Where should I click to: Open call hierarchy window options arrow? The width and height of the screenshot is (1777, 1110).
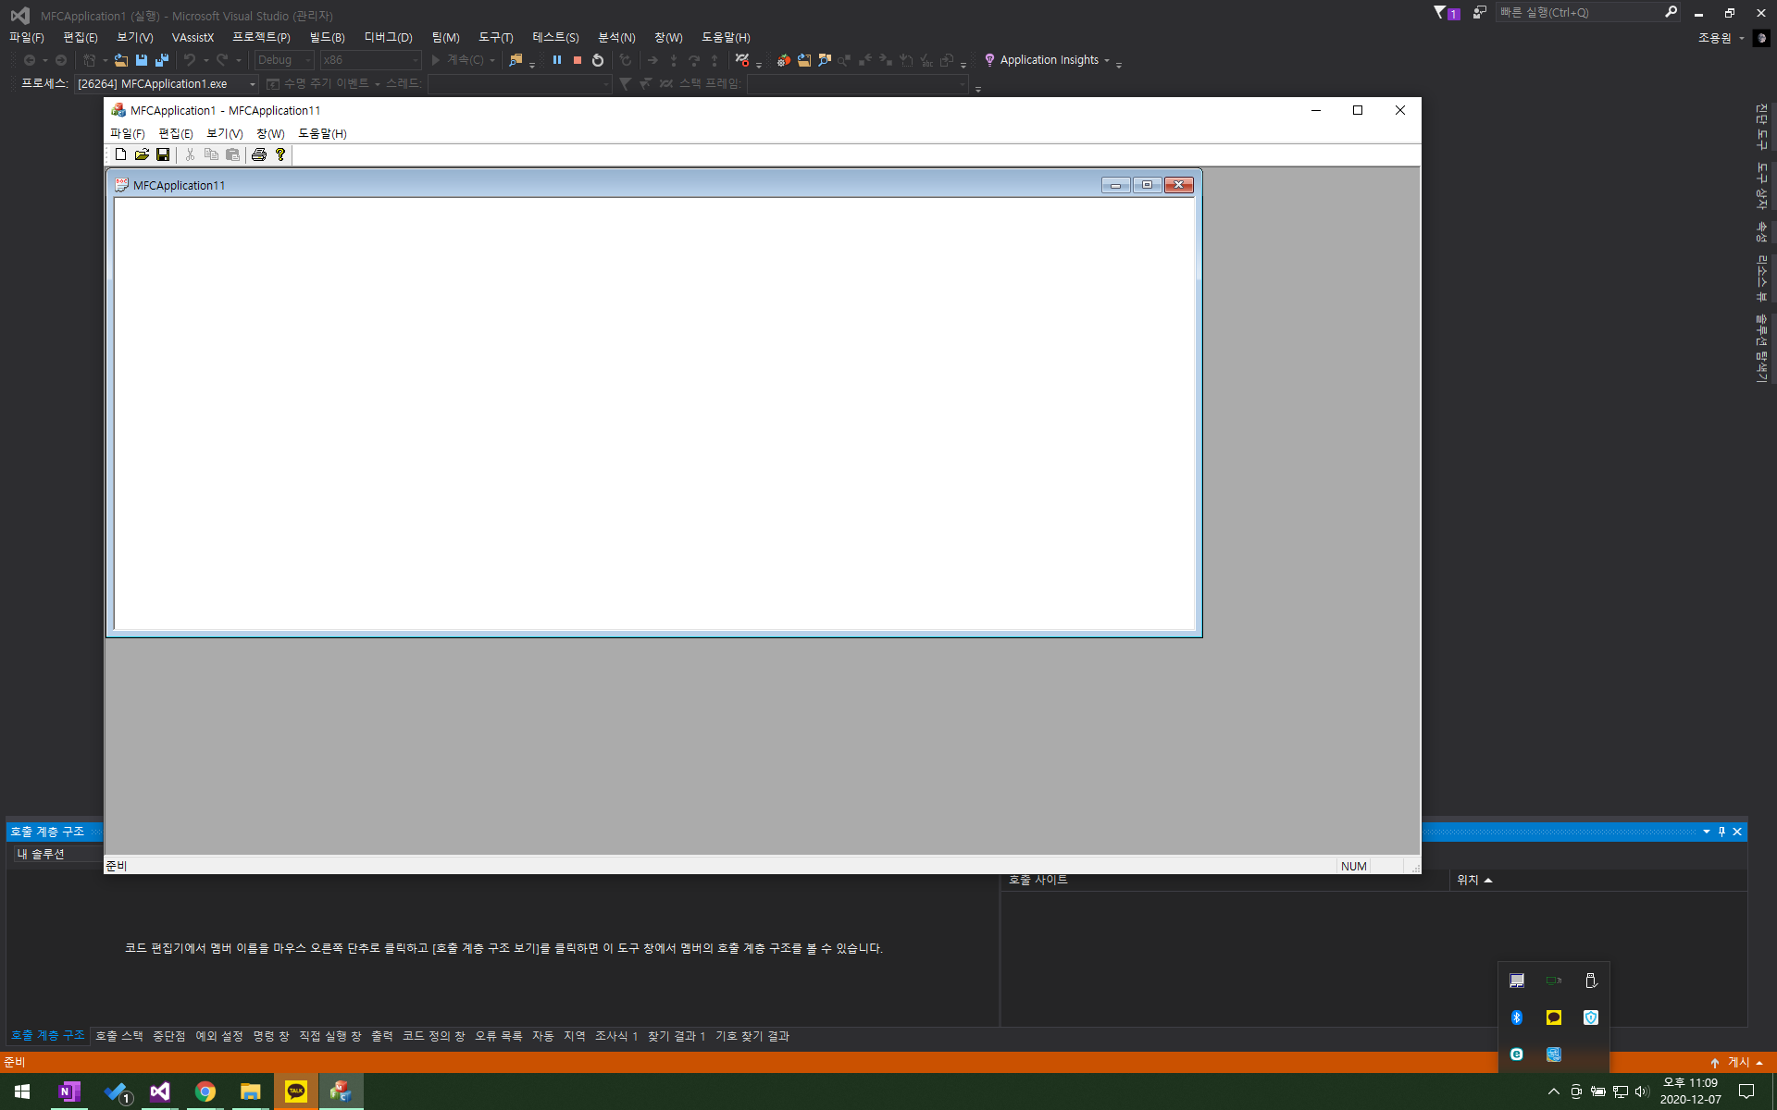[x=1706, y=832]
